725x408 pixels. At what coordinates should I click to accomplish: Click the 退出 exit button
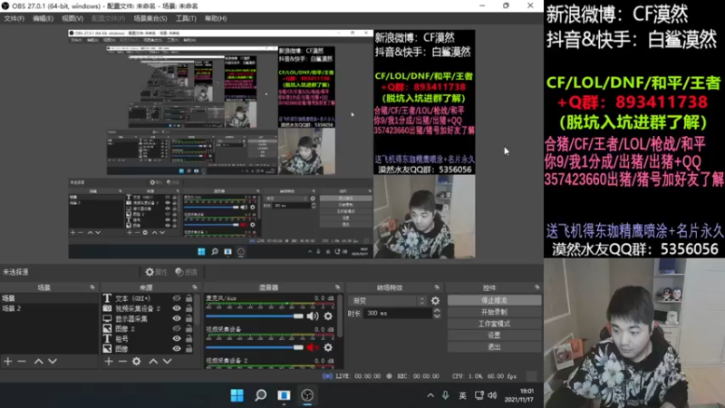point(494,347)
